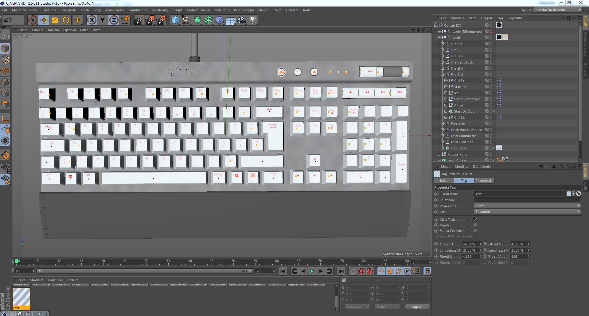Click the NURBS generator icon

click(197, 20)
